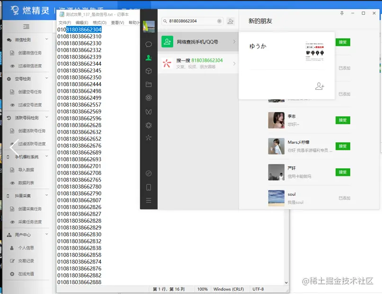Accept friend request from 季志

(x=343, y=120)
